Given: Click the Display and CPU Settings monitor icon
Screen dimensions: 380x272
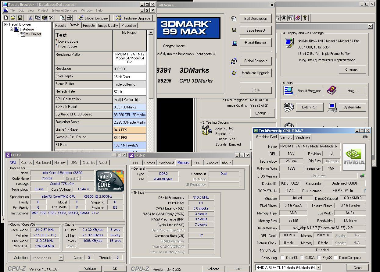Looking at the screenshot, I should click(289, 43).
